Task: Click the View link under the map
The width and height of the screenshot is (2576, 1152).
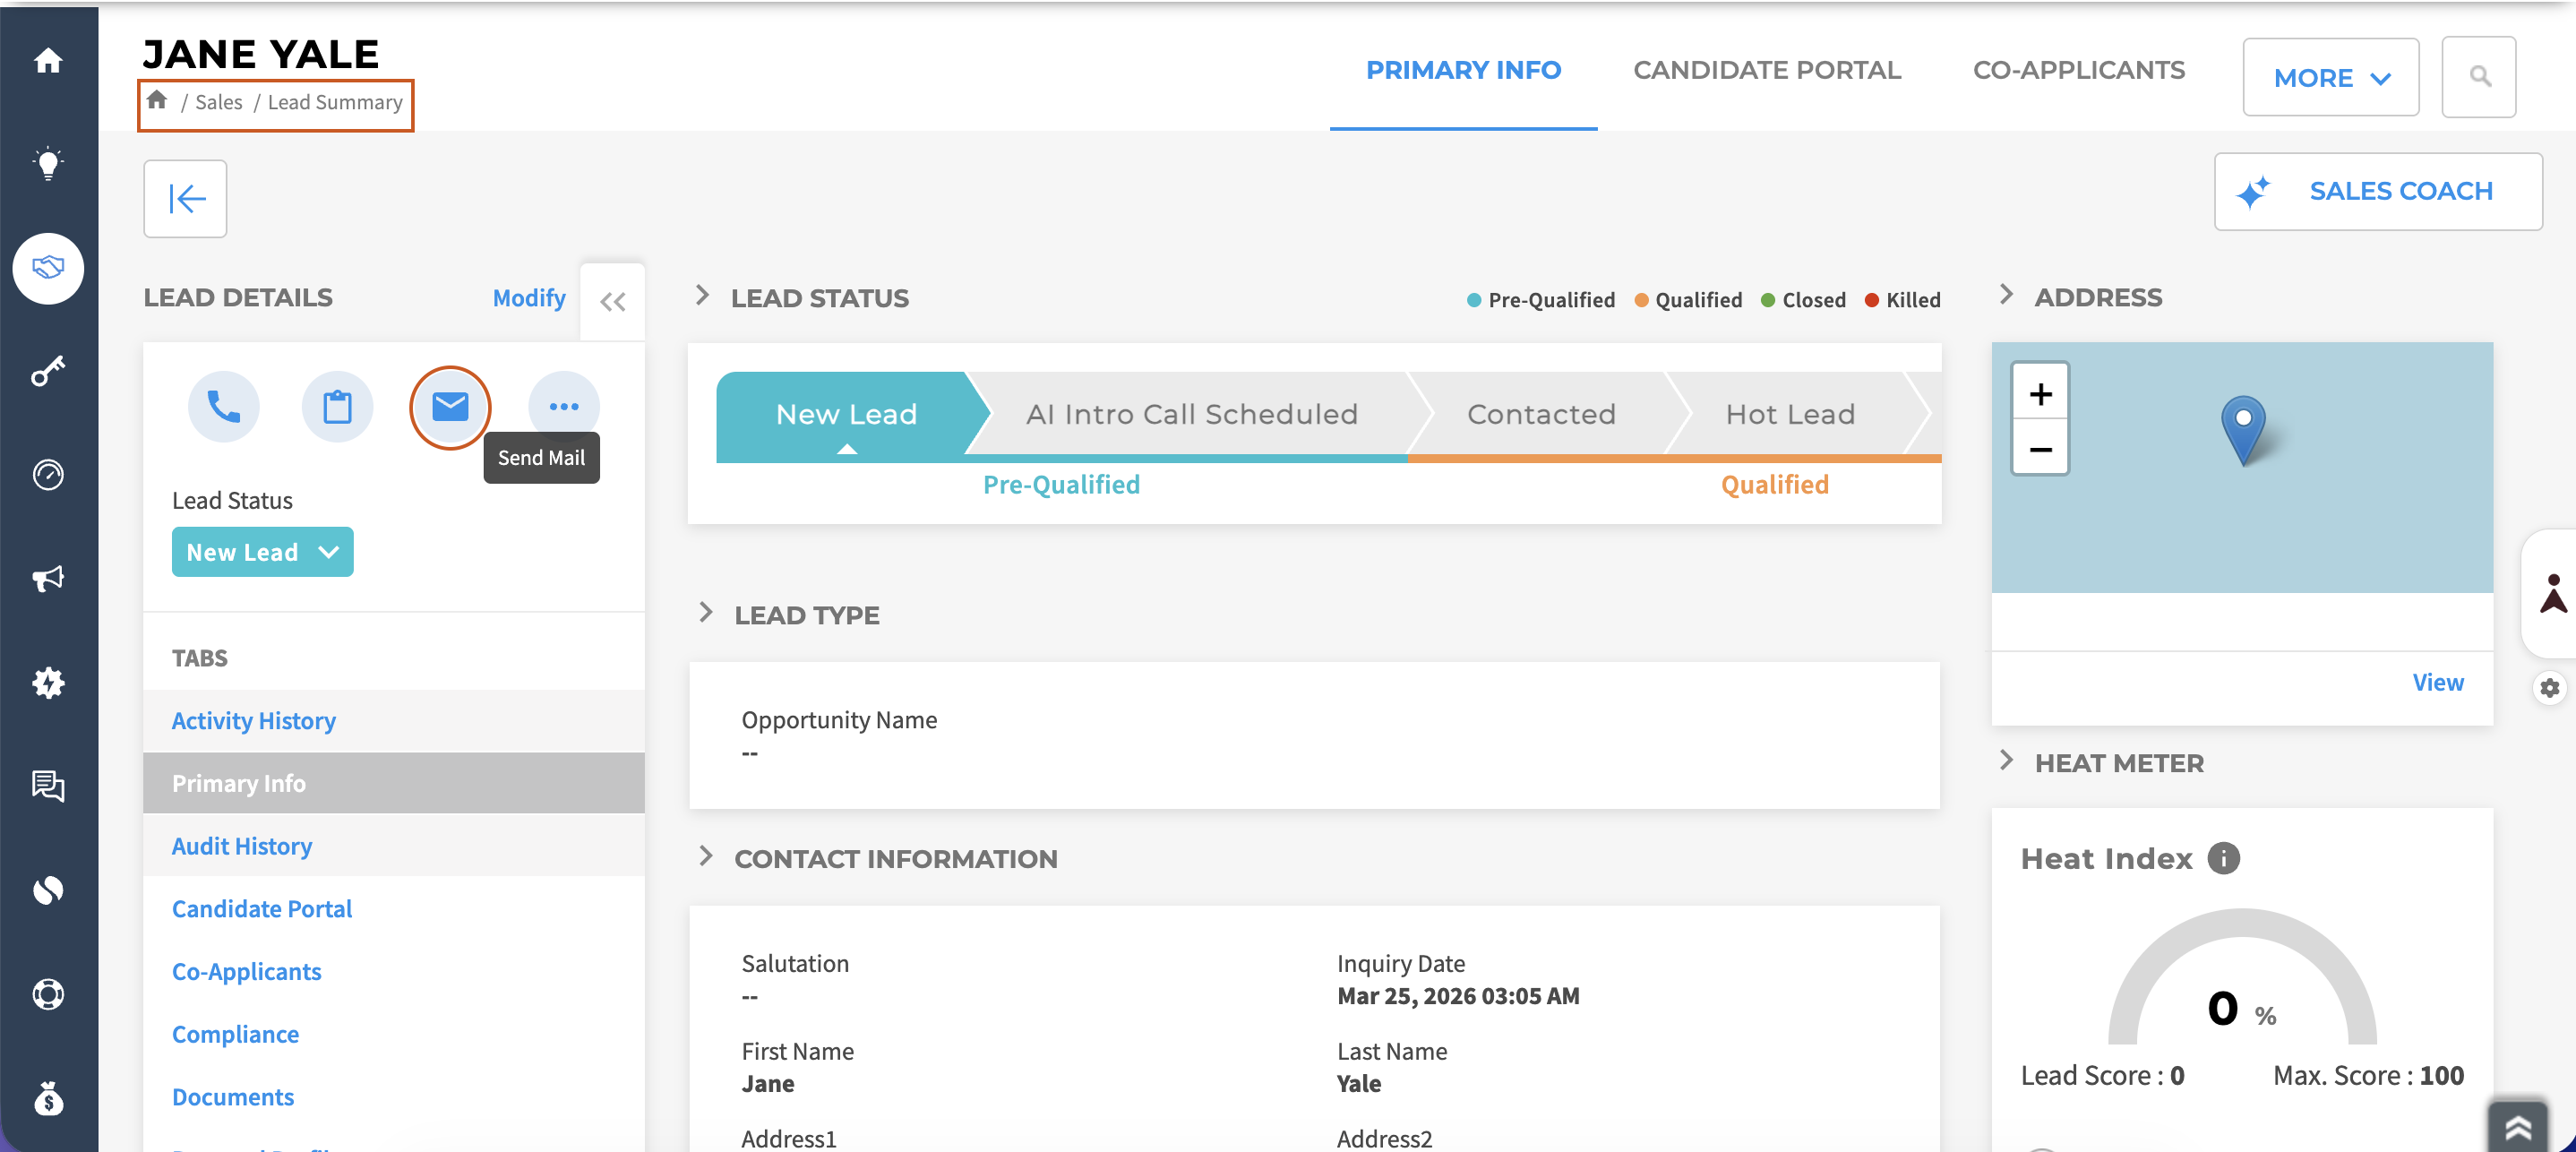Action: click(x=2438, y=682)
